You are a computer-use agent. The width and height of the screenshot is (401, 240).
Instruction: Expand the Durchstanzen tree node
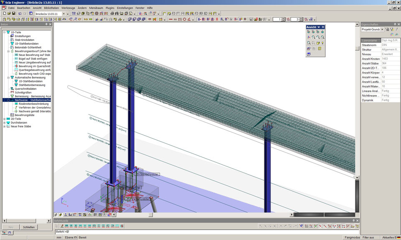4,123
